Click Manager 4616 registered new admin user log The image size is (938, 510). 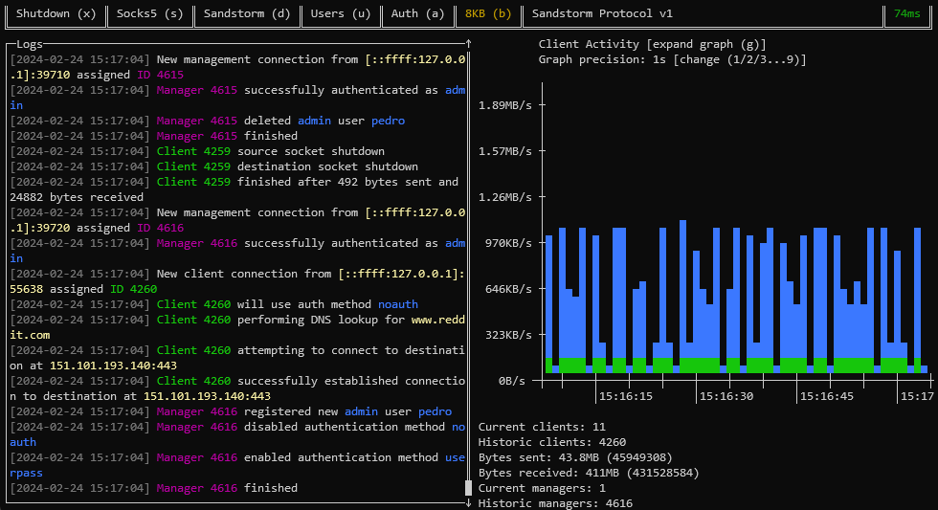231,411
